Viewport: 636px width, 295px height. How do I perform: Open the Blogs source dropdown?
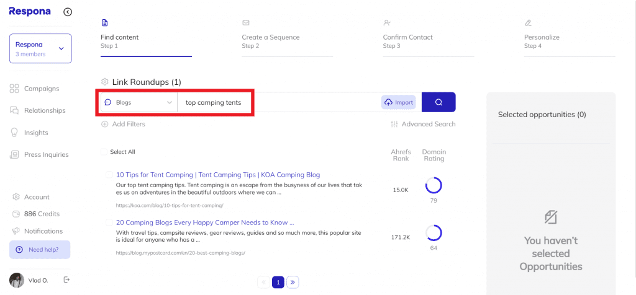pos(139,102)
